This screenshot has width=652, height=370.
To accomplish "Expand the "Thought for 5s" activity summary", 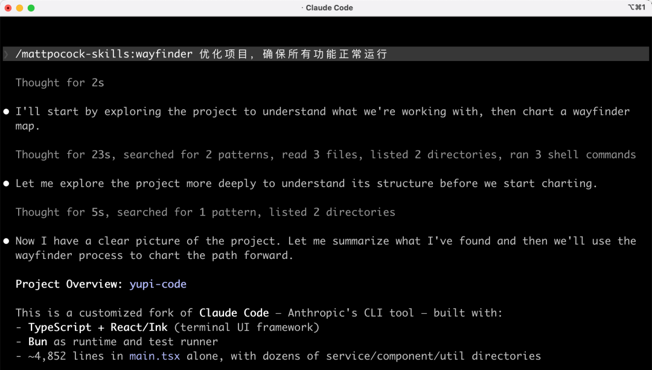I will click(x=205, y=212).
